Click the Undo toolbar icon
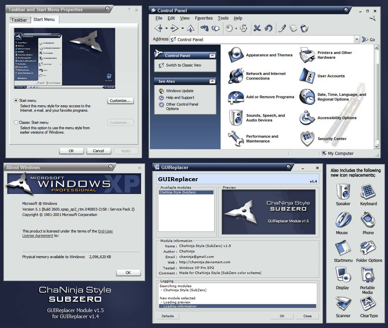 click(x=268, y=28)
